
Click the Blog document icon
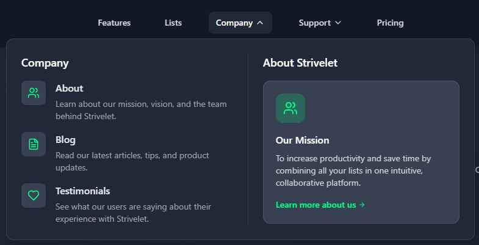pos(34,144)
